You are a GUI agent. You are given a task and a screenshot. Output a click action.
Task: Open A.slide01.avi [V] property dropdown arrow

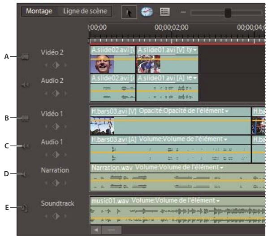pos(195,50)
